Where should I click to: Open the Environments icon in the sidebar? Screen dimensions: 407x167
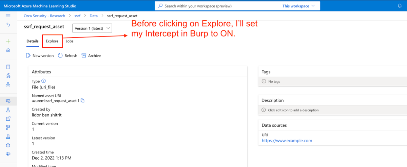pos(8,136)
